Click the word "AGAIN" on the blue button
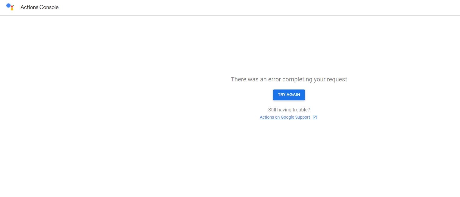 tap(293, 95)
